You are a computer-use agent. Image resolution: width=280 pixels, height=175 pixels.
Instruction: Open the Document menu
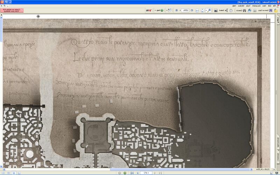point(257,6)
